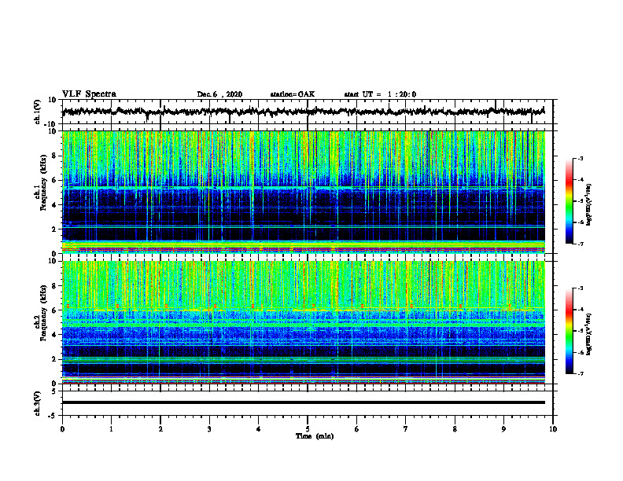The width and height of the screenshot is (623, 481).
Task: Click the time axis tick label 5
Action: [308, 429]
